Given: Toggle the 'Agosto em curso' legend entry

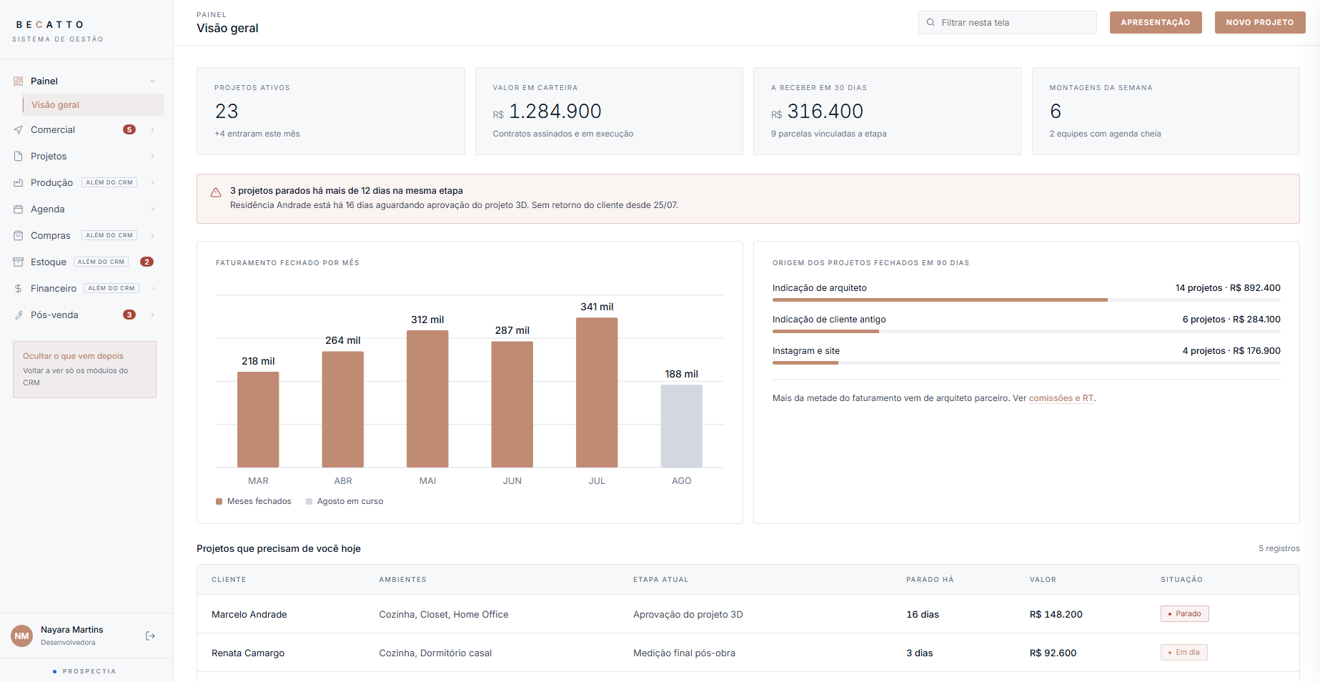Looking at the screenshot, I should (x=344, y=502).
